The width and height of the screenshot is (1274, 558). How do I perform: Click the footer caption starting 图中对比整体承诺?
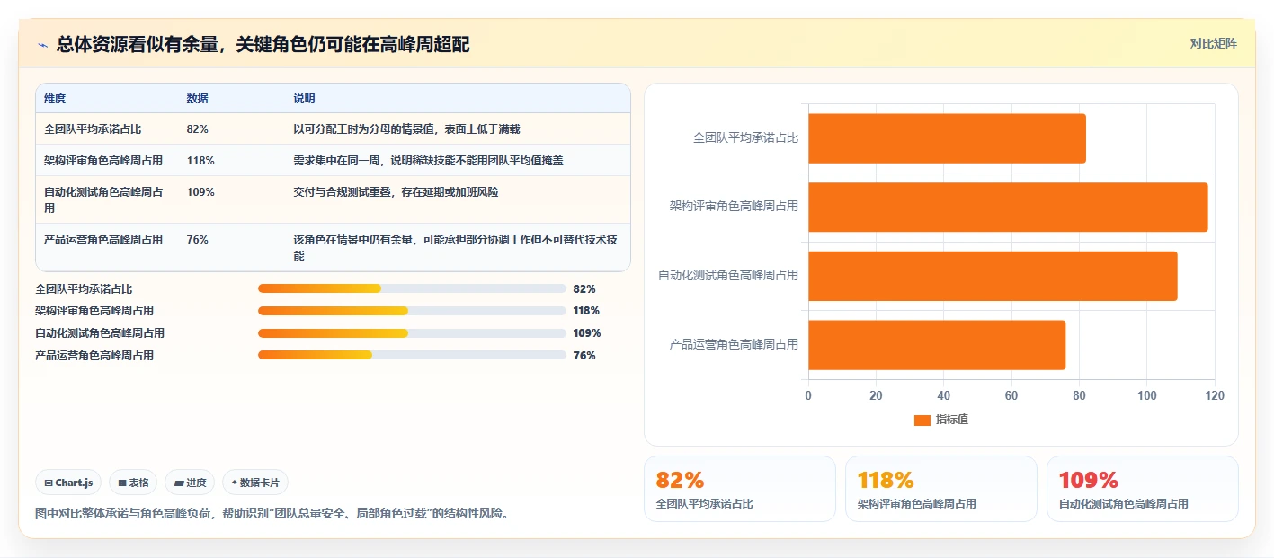click(x=272, y=514)
